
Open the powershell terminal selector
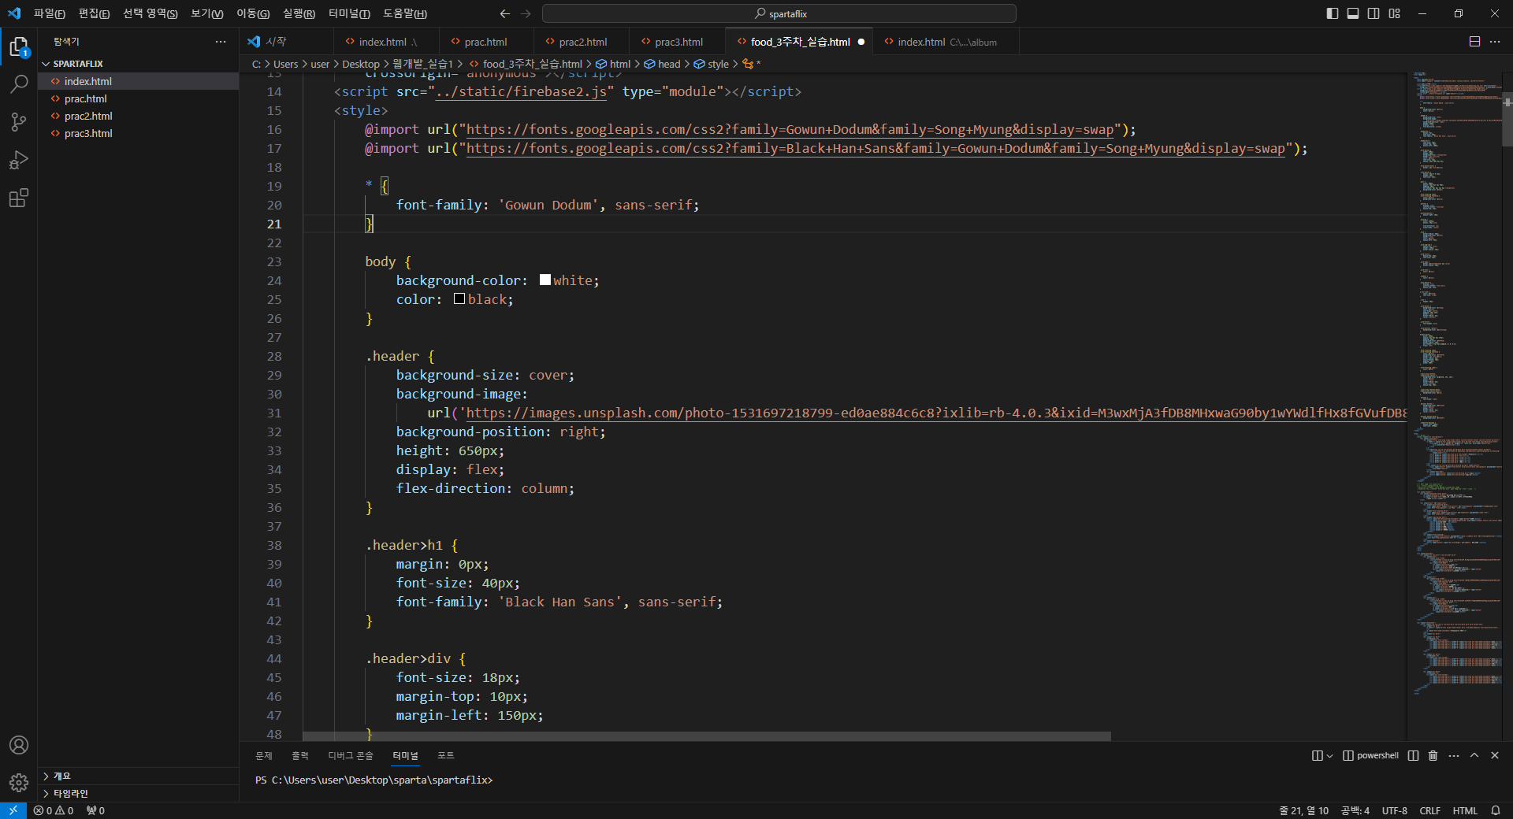click(x=1371, y=755)
